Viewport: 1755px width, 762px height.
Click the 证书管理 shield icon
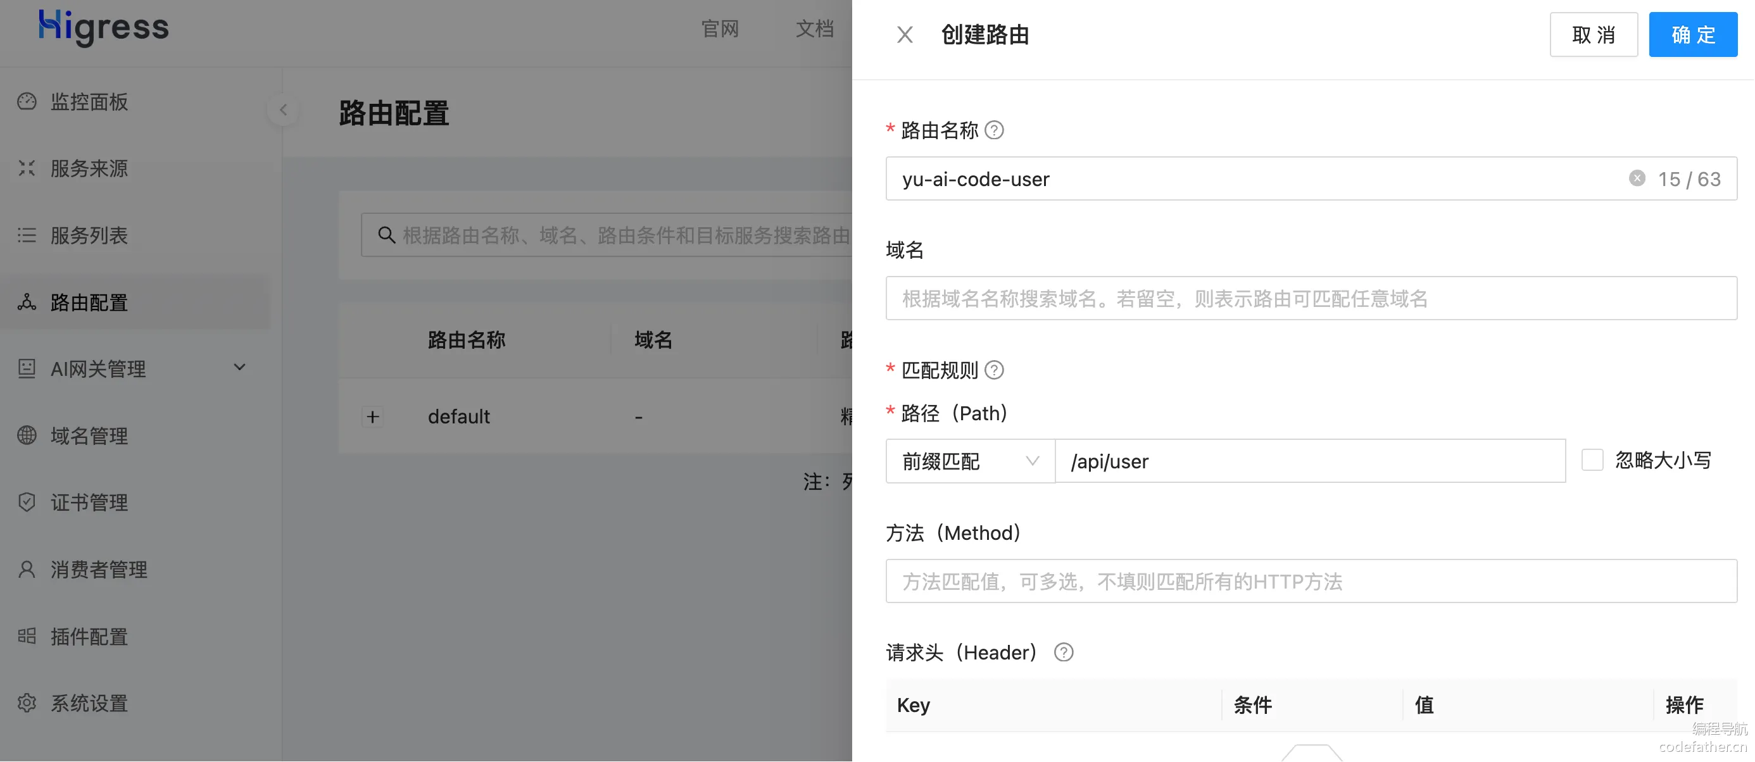click(27, 503)
